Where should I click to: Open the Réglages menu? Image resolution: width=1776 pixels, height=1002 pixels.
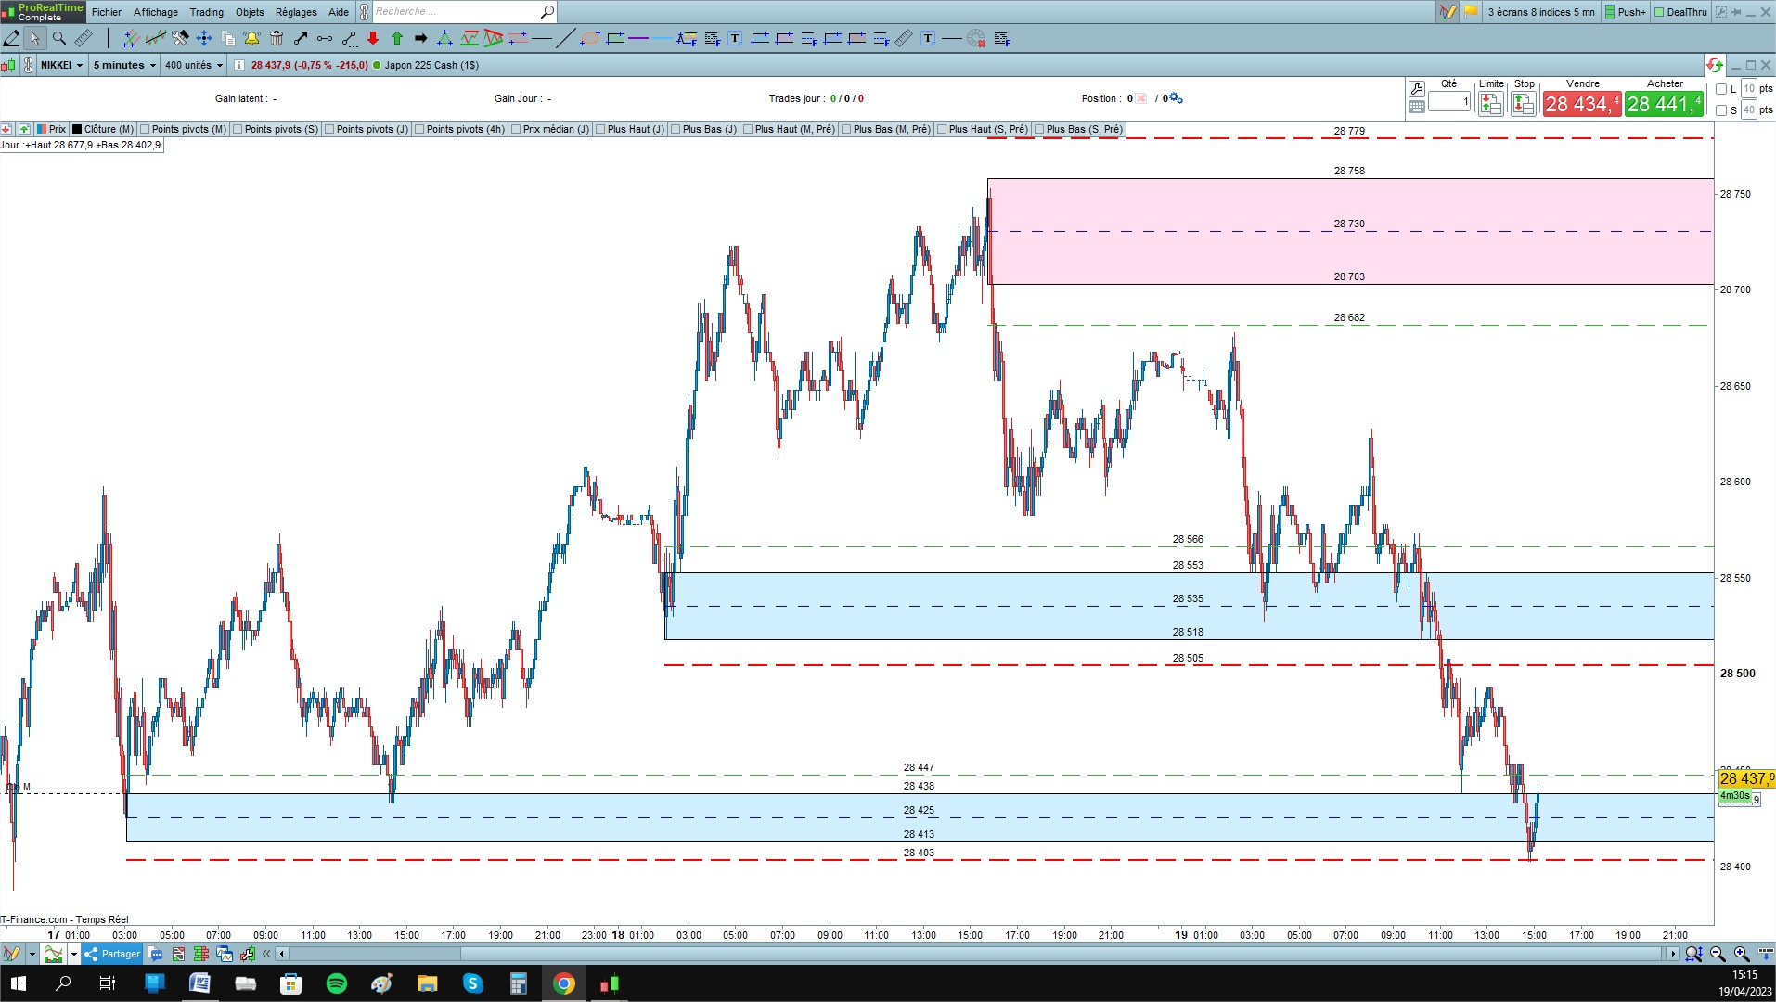(x=296, y=12)
